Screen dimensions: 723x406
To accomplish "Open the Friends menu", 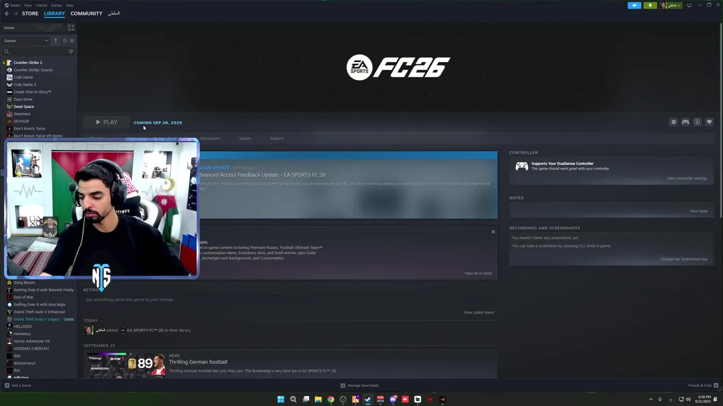I will [x=41, y=5].
